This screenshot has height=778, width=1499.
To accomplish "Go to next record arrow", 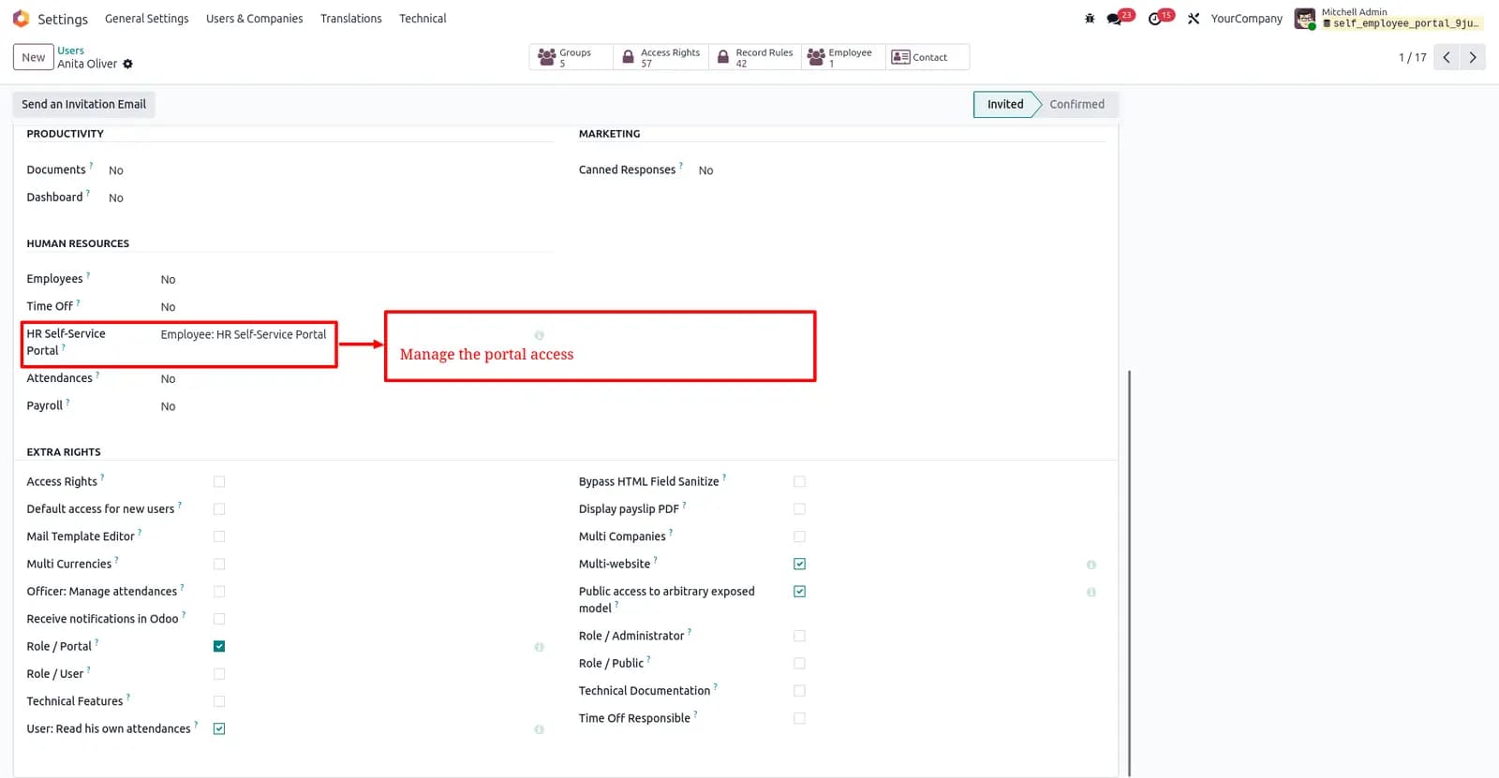I will (x=1473, y=57).
